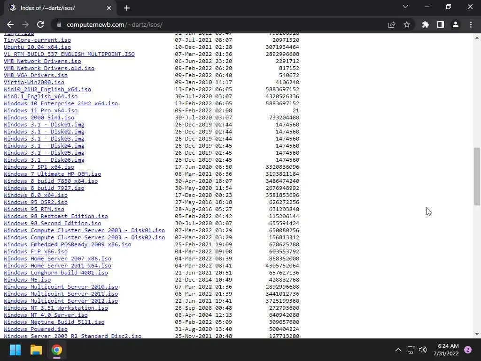Image resolution: width=481 pixels, height=361 pixels.
Task: Open the notification center badge
Action: [468, 350]
